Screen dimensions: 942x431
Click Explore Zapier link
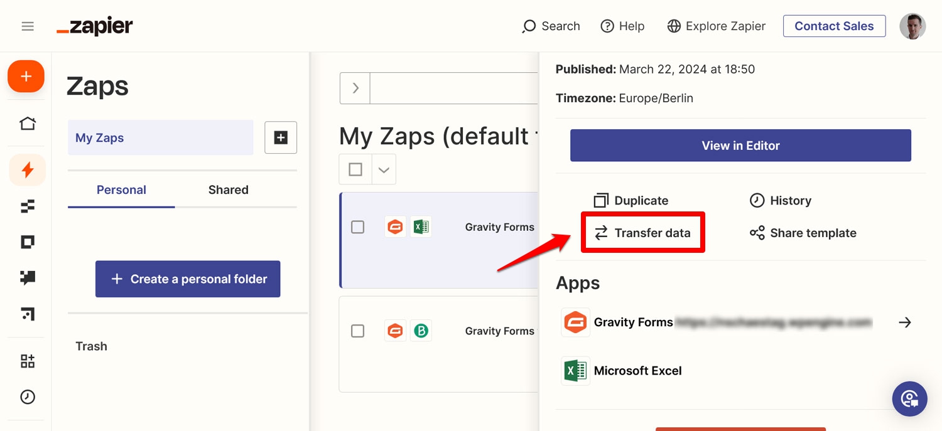[x=716, y=26]
